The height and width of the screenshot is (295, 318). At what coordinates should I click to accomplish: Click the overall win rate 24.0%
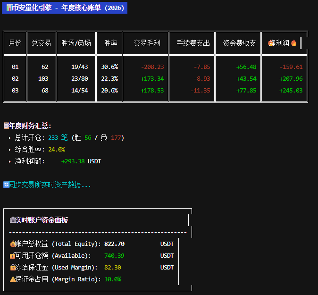click(x=57, y=150)
